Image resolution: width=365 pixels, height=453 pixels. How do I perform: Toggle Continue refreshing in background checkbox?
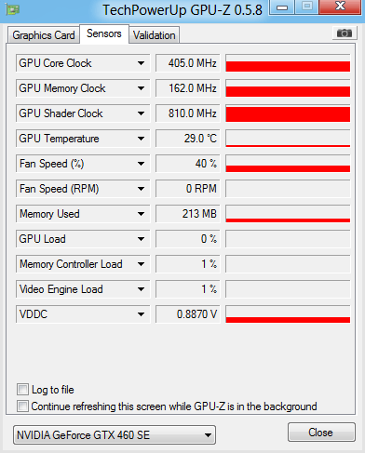click(22, 406)
